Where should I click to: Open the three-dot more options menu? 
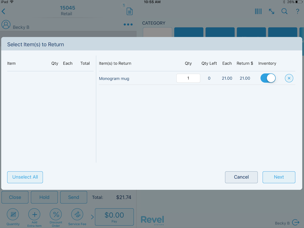pyautogui.click(x=128, y=24)
